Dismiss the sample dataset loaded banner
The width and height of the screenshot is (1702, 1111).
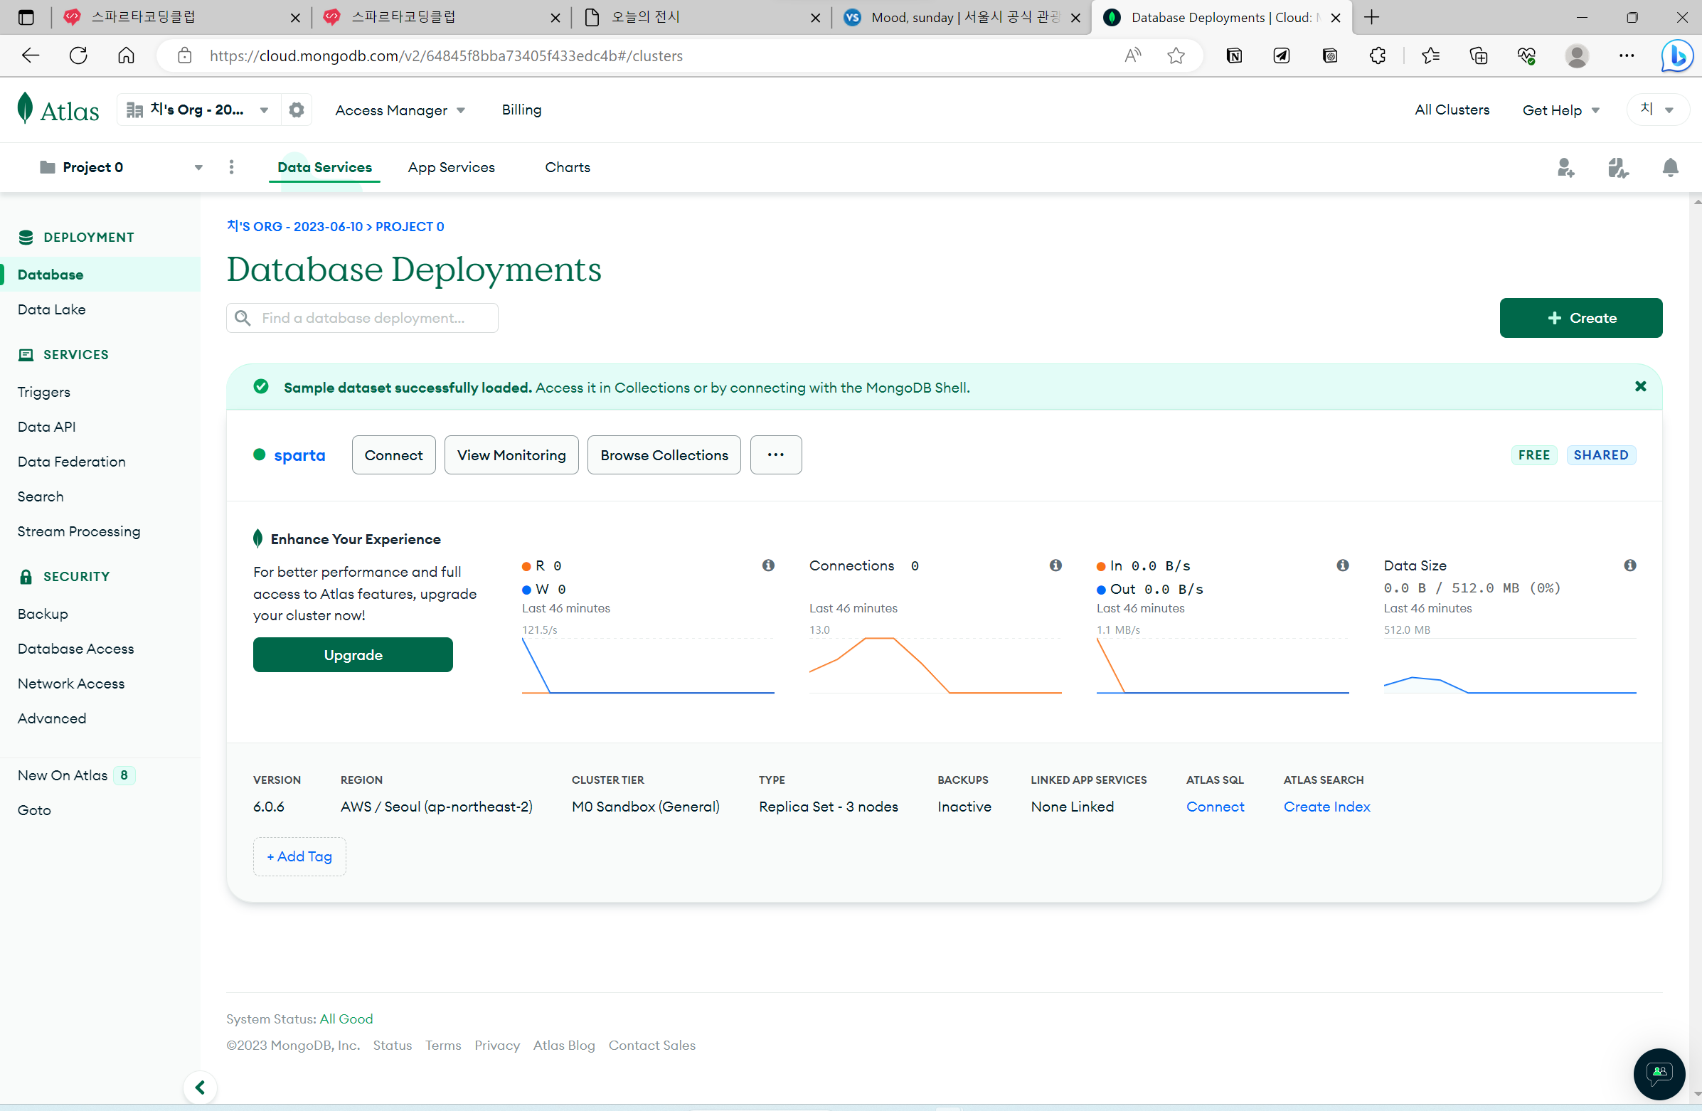[x=1641, y=387]
